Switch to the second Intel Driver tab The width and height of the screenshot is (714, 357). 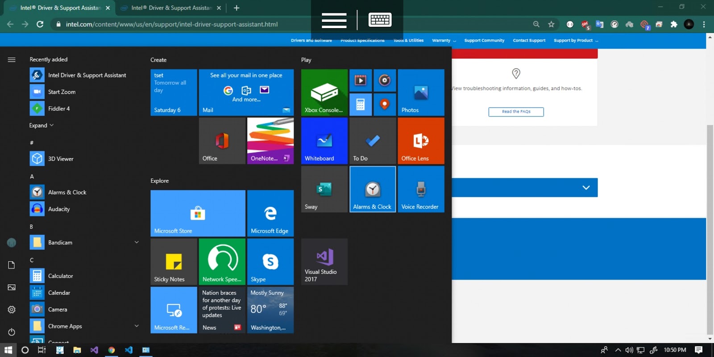[x=170, y=8]
